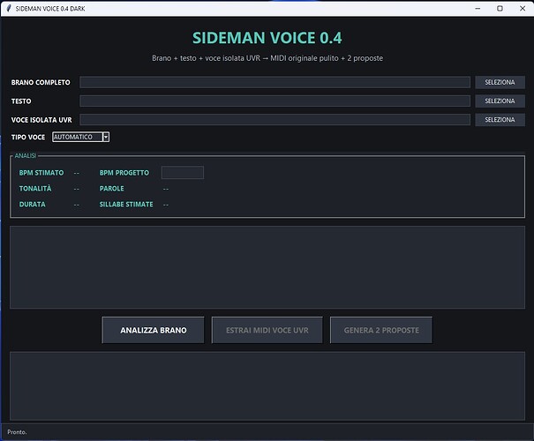Click SELEZIONA next to TESTO
The width and height of the screenshot is (534, 441).
click(x=500, y=101)
